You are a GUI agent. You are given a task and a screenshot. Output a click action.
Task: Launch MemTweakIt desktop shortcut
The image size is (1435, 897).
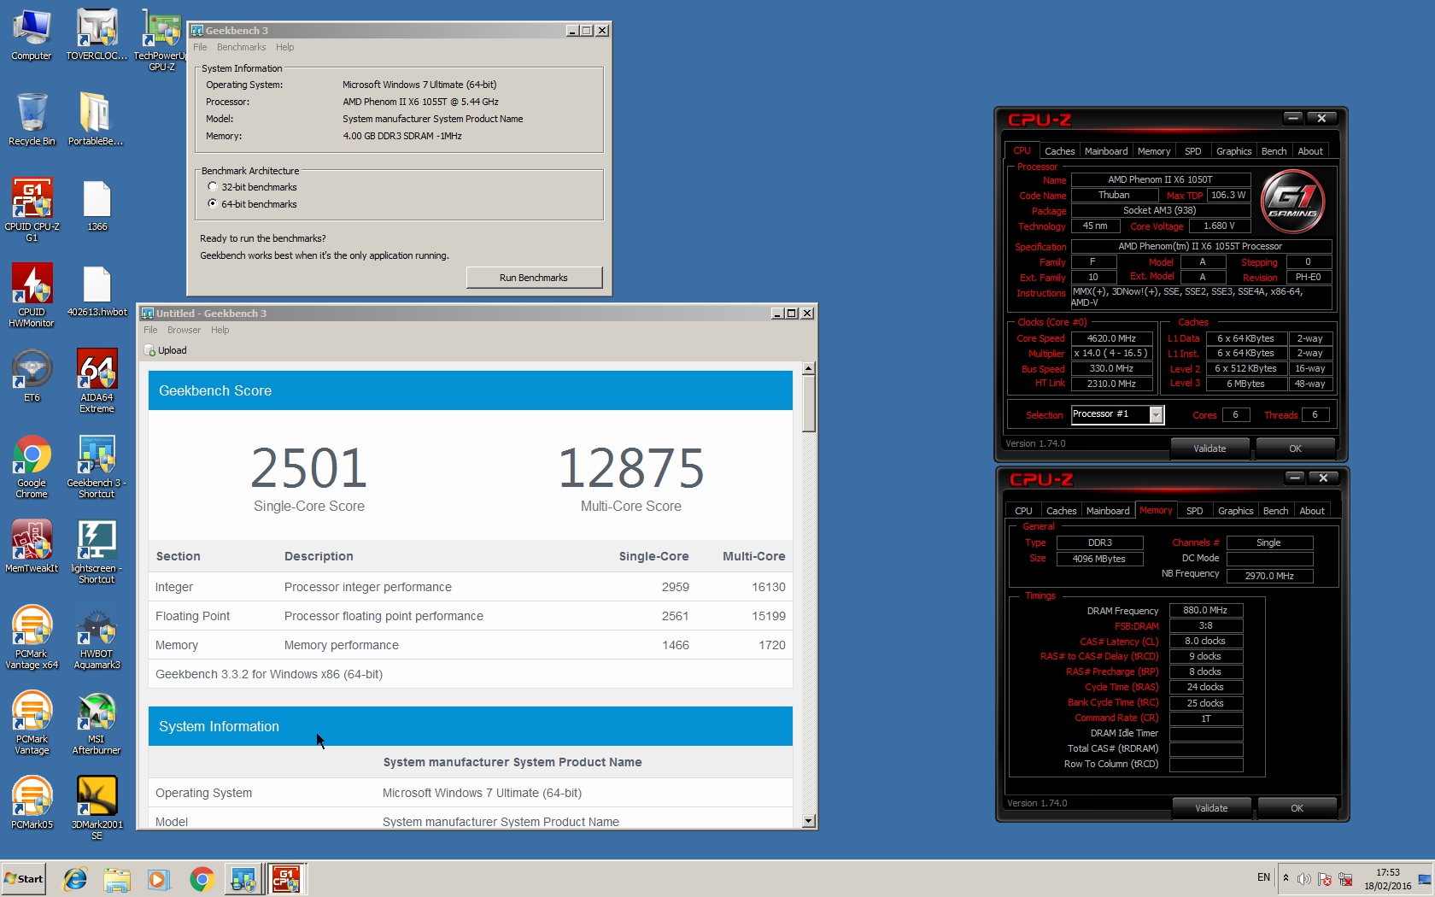click(x=32, y=547)
